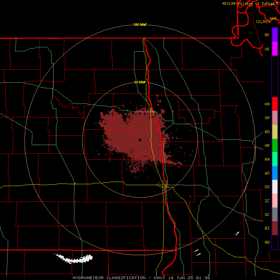The image size is (280, 280).
Task: Click the "HYDROMETEOR CLASSIFICATION" title text
Action: click(109, 278)
